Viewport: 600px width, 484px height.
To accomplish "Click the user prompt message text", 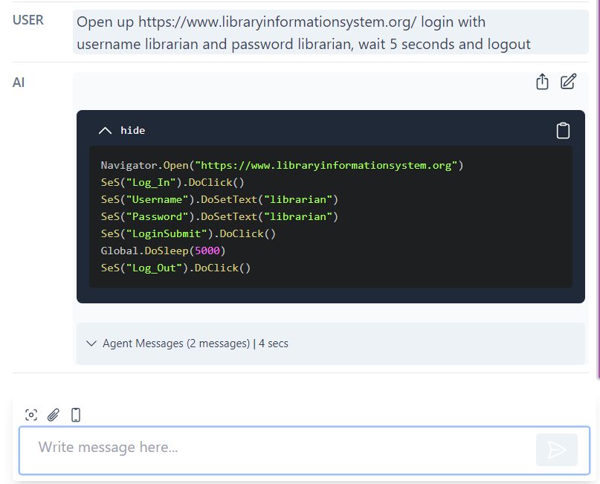I will point(303,33).
